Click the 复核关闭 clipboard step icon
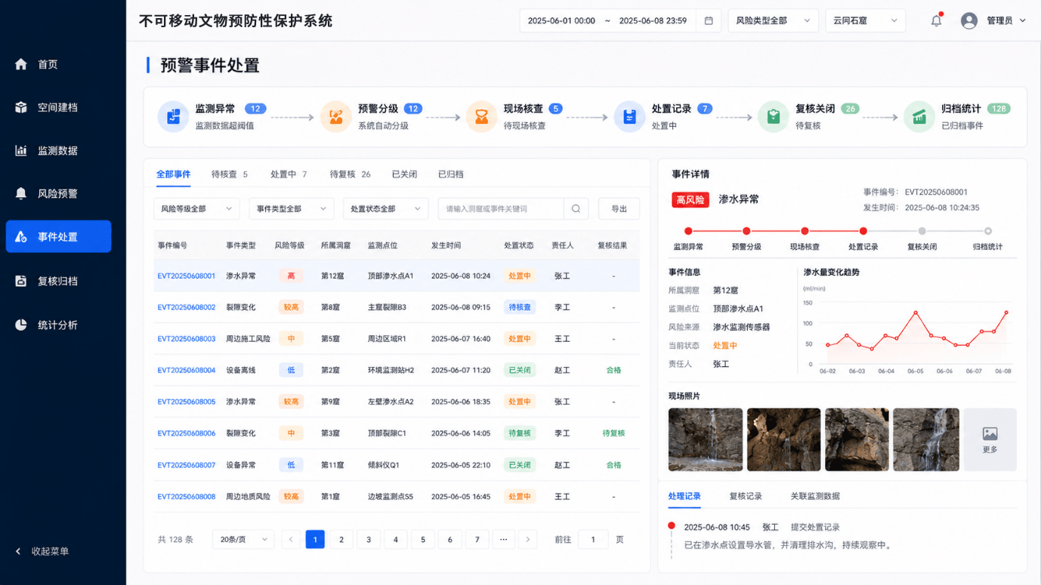The height and width of the screenshot is (585, 1041). 773,117
